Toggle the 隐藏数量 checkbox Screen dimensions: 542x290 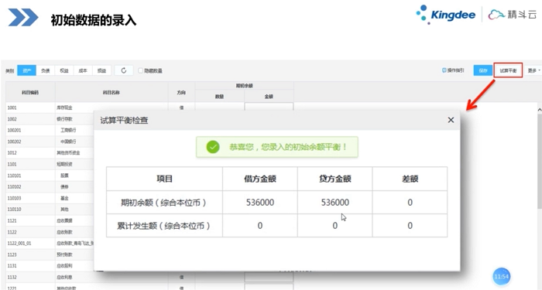click(140, 70)
